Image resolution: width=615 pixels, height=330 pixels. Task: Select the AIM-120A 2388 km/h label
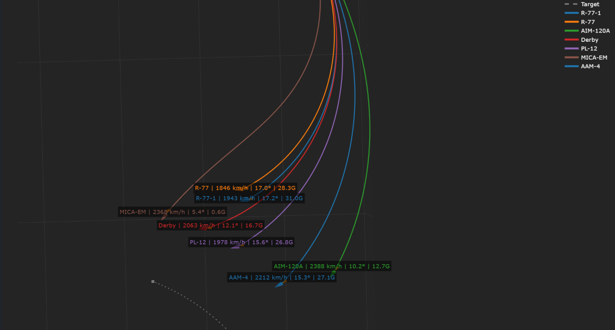[332, 266]
